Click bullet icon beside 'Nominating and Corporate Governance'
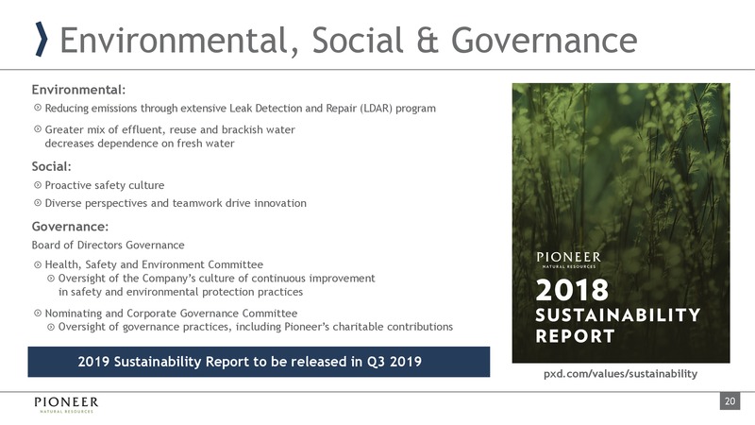 point(38,314)
